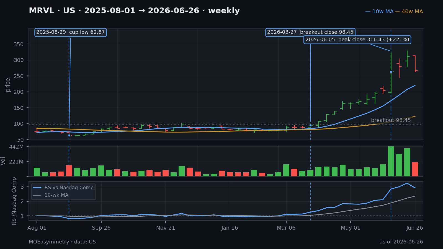
Task: Click the 221M volume axis label
Action: pos(16,162)
